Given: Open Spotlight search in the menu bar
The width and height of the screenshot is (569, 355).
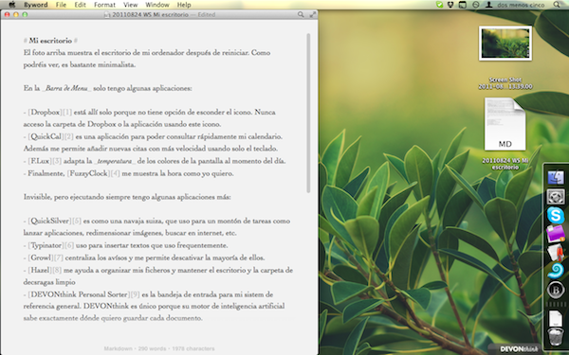Looking at the screenshot, I should [557, 5].
